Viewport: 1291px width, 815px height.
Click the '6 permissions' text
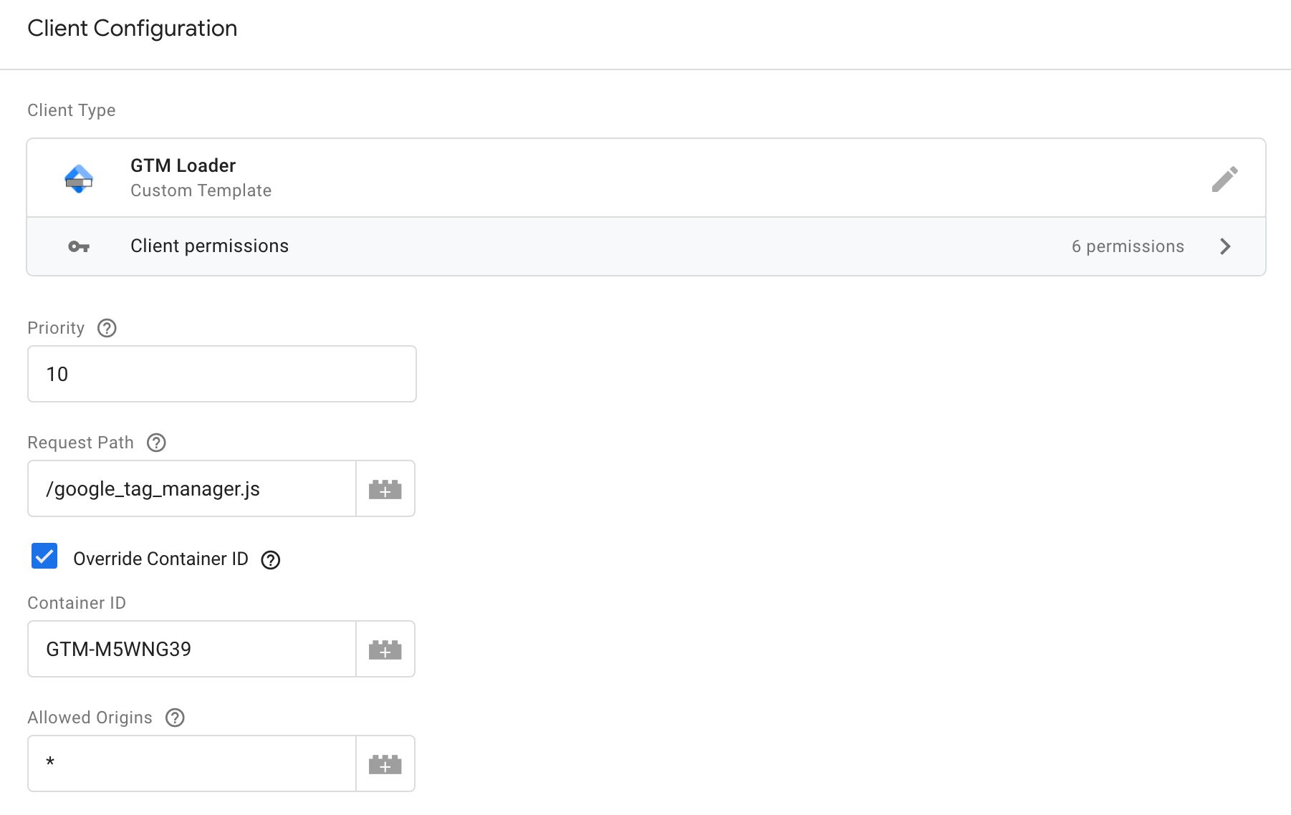[x=1128, y=246]
